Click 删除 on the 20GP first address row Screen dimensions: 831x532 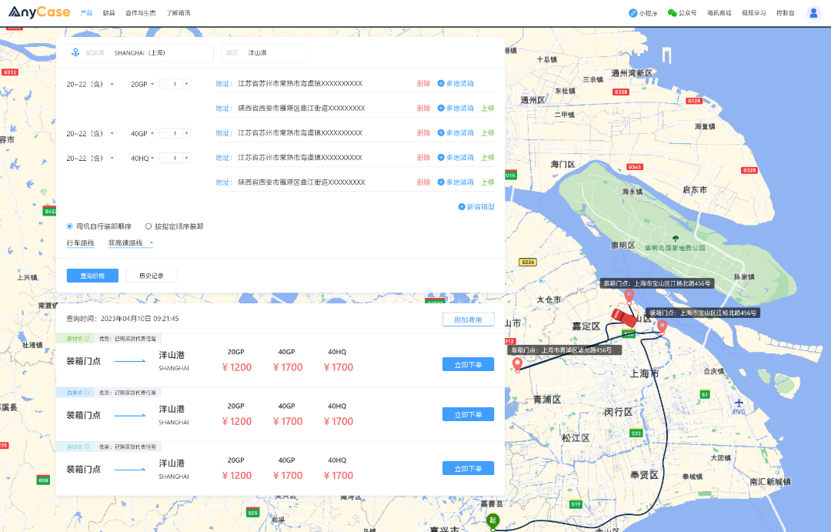coord(423,83)
